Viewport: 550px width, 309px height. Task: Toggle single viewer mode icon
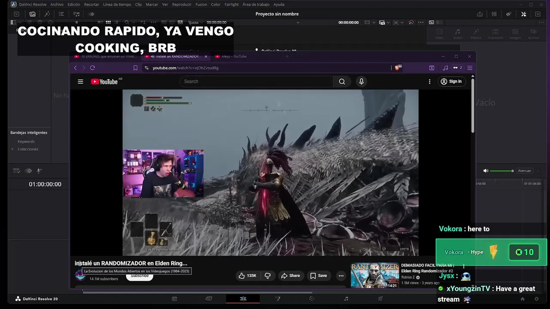pyautogui.click(x=431, y=22)
